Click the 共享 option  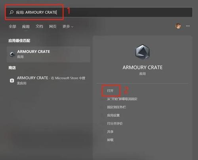110,132
